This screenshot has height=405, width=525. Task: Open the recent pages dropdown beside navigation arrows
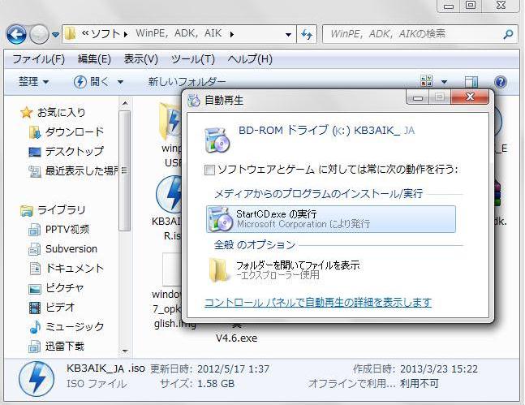(x=55, y=35)
